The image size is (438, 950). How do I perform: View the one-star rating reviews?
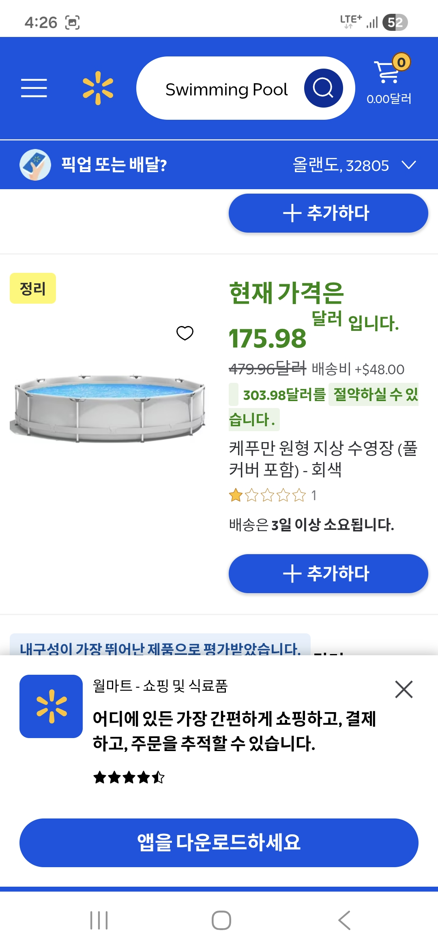pyautogui.click(x=272, y=496)
